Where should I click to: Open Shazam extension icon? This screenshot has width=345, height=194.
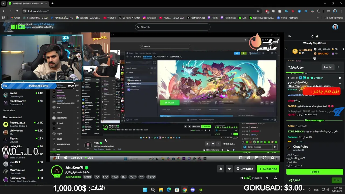pyautogui.click(x=299, y=11)
